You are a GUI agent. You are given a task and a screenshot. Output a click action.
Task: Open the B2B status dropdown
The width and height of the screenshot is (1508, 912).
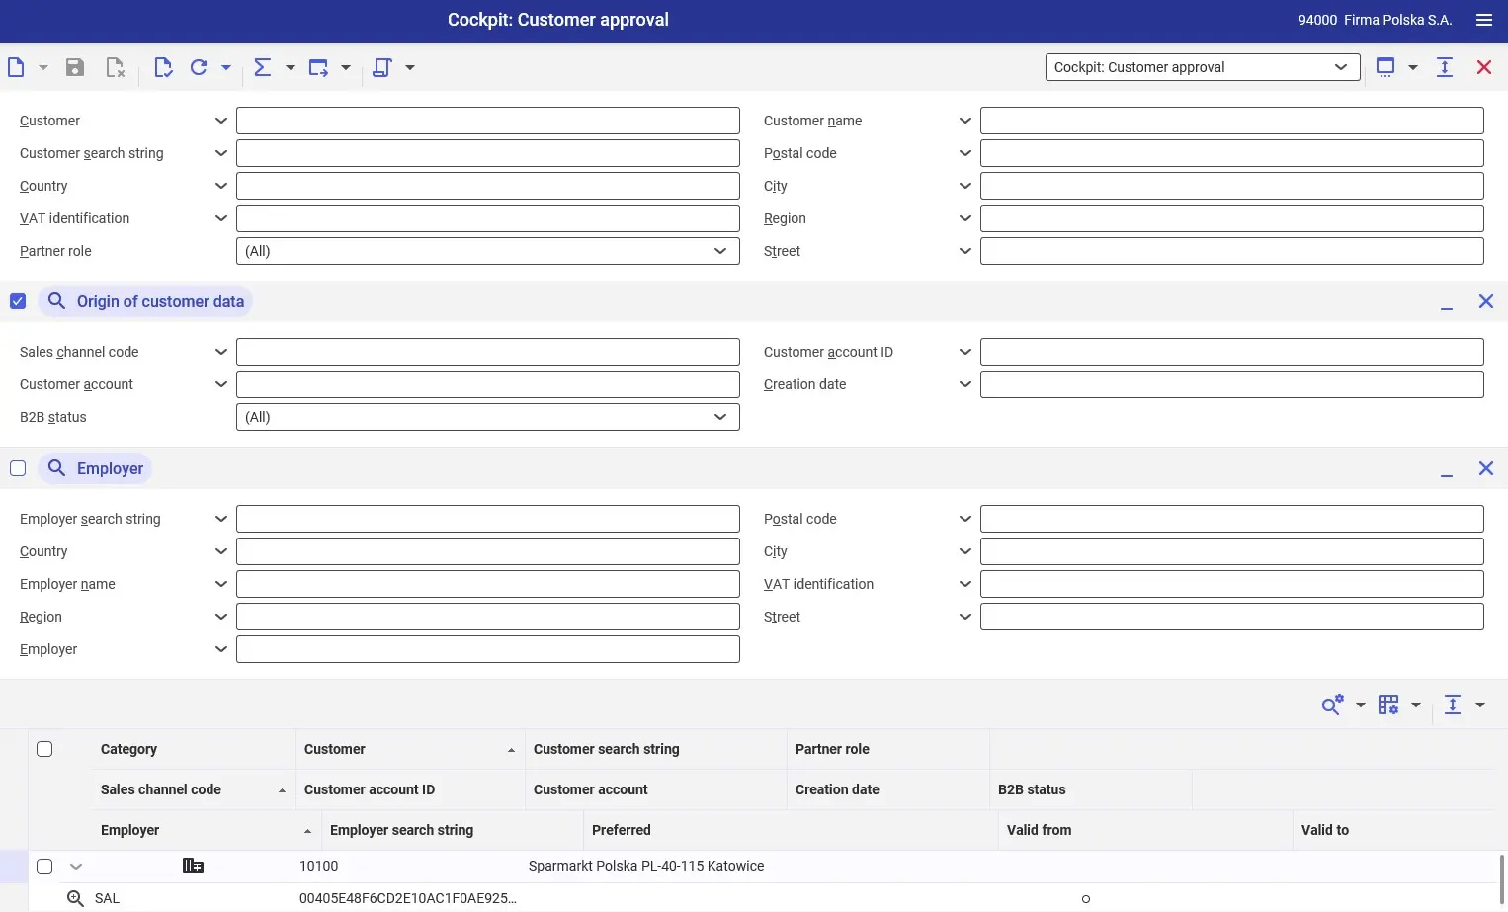pos(488,417)
